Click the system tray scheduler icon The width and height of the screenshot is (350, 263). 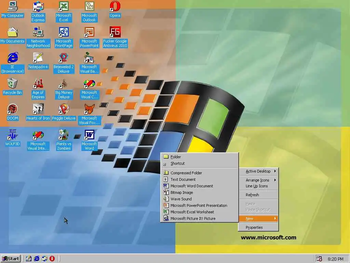pos(319,259)
